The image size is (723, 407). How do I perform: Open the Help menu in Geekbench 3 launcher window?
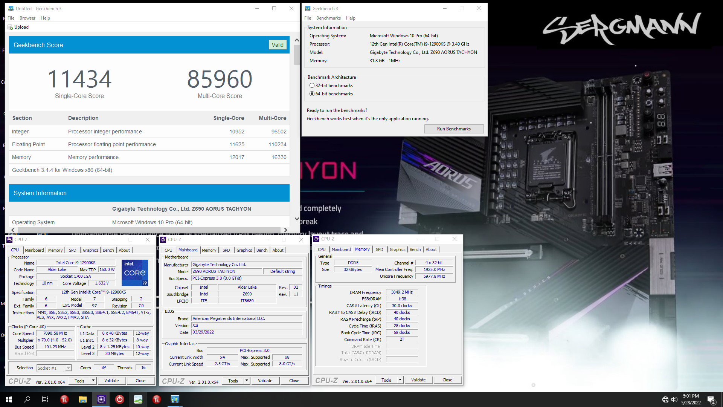coord(351,18)
